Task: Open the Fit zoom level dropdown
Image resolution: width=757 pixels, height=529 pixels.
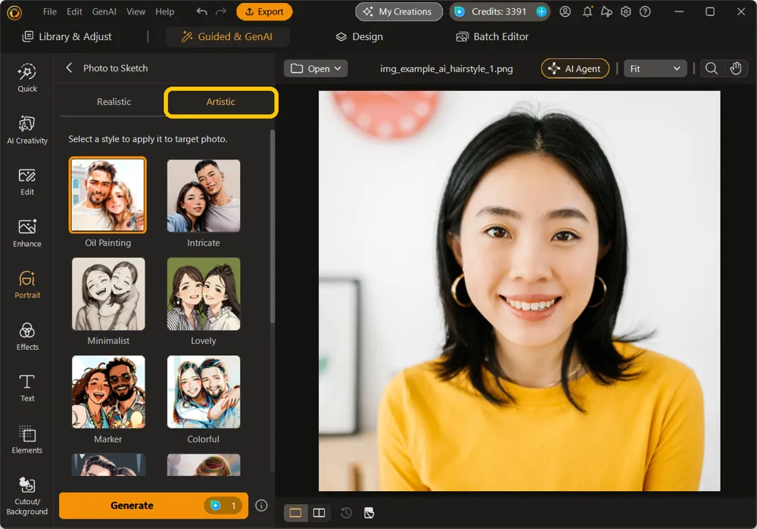Action: [655, 69]
